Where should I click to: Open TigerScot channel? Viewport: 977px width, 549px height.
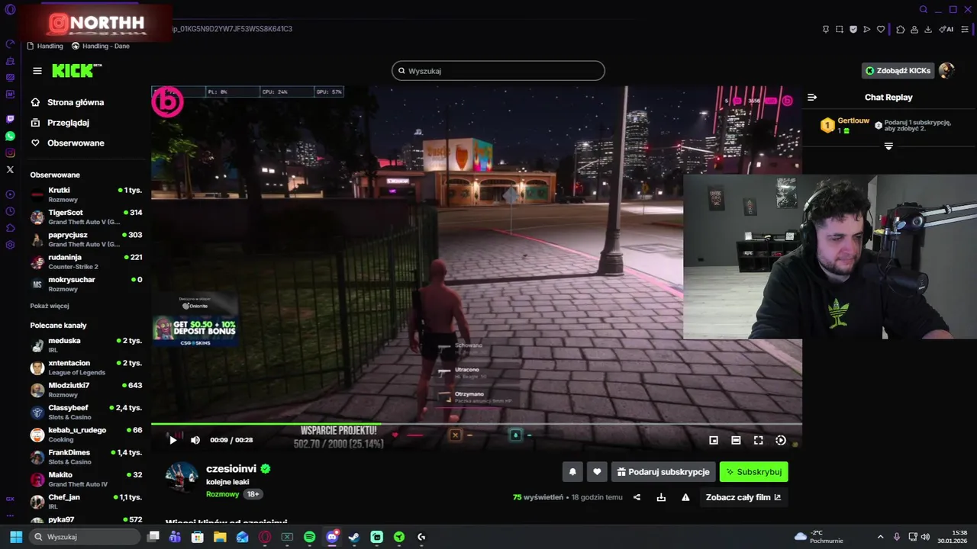[86, 217]
